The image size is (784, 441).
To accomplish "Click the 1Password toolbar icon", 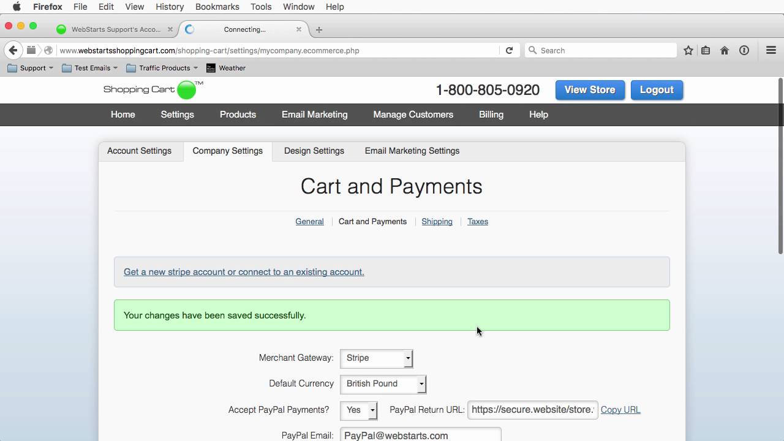I will tap(744, 50).
